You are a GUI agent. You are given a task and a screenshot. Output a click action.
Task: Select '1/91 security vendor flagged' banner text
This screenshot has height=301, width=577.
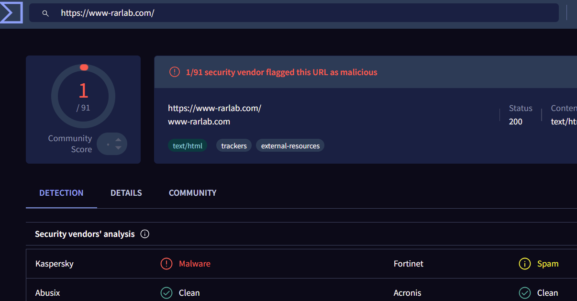click(x=282, y=72)
